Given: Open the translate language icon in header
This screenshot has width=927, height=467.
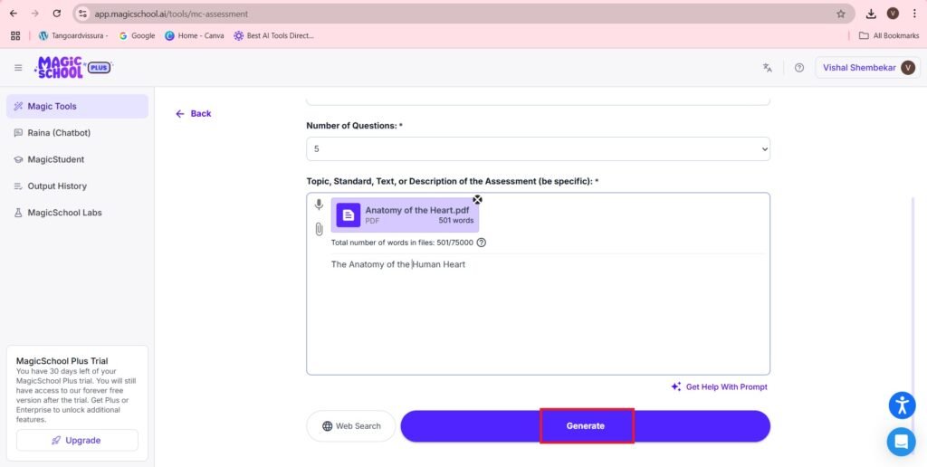Looking at the screenshot, I should [x=768, y=68].
